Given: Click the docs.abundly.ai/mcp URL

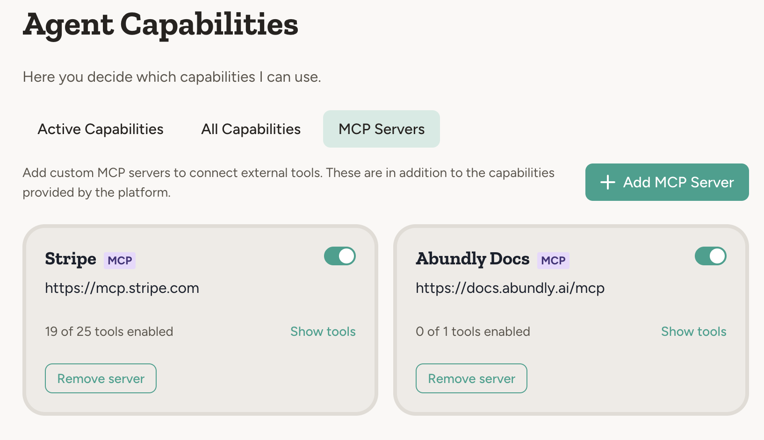Looking at the screenshot, I should coord(510,288).
